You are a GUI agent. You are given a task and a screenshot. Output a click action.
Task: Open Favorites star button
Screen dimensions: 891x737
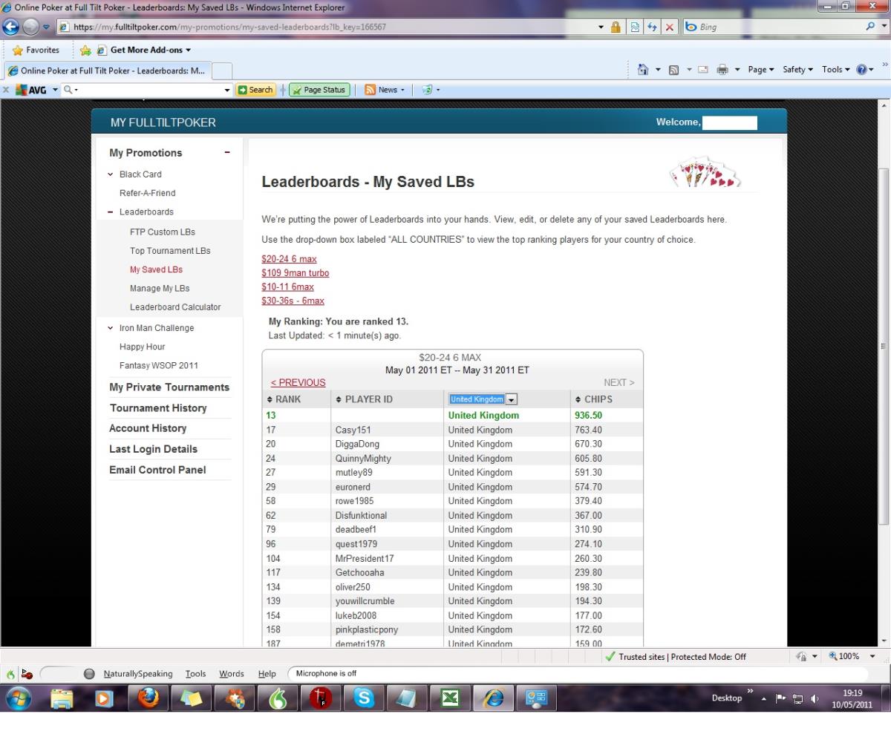[37, 50]
